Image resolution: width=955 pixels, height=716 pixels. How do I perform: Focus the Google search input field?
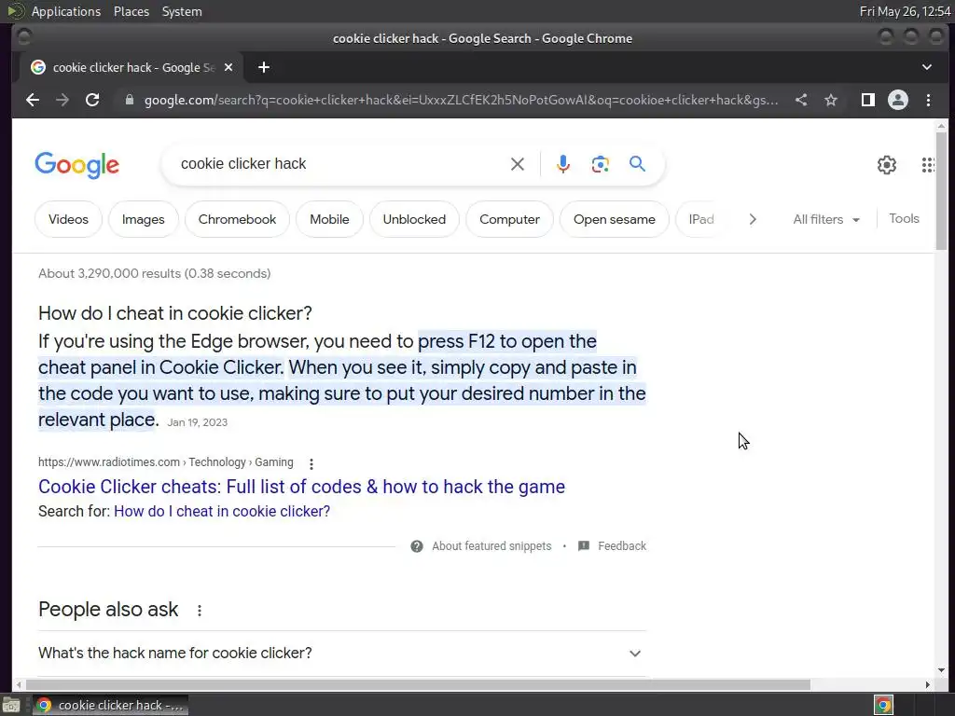(339, 164)
